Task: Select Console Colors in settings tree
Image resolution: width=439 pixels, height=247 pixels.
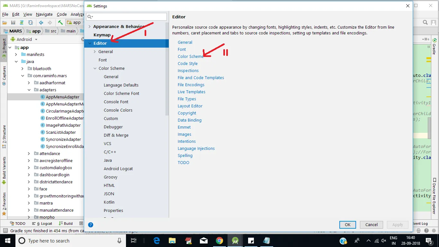Action: point(118,110)
